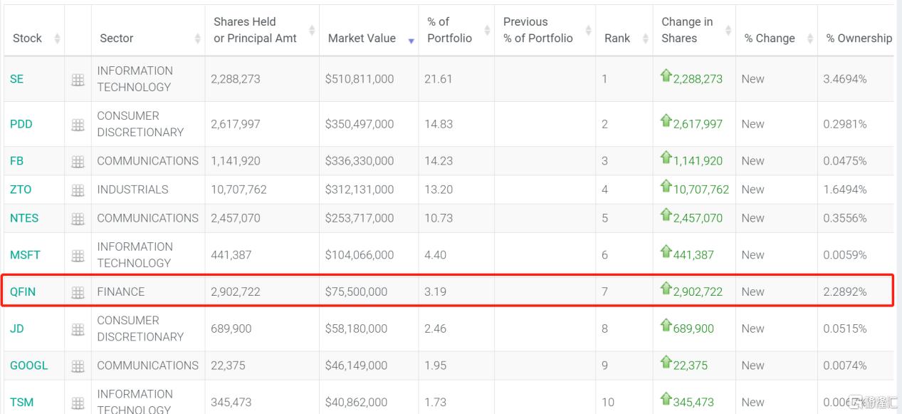
Task: Open the table icon in the MSFT row
Action: [78, 255]
